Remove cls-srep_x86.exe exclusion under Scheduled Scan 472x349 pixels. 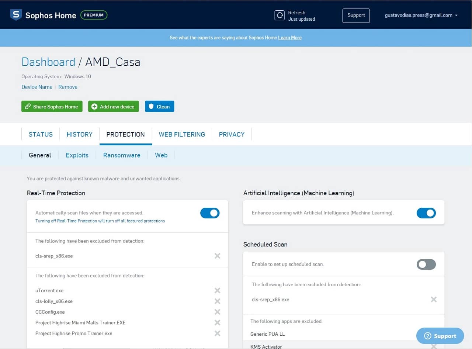coord(434,299)
